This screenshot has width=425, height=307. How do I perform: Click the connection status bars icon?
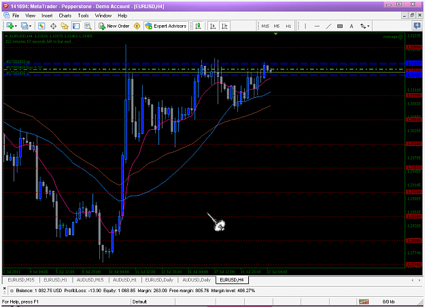tap(364, 302)
